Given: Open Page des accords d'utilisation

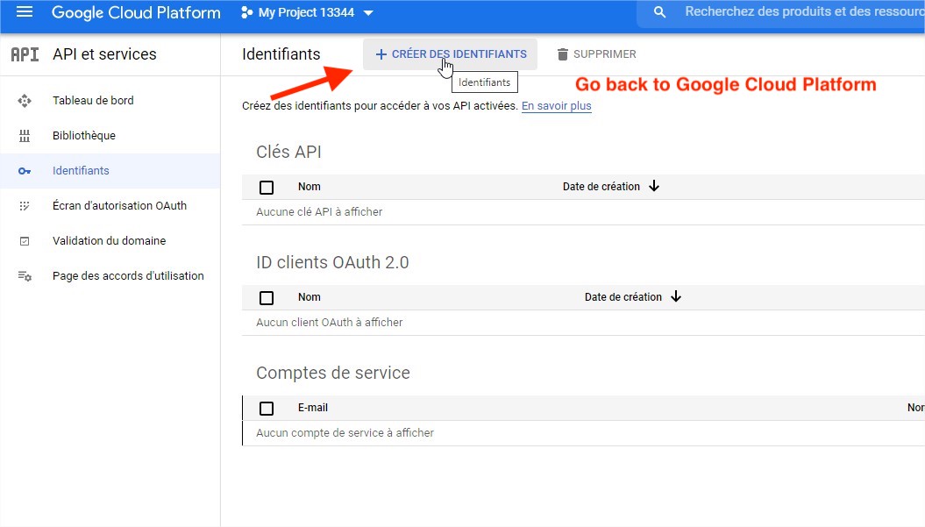Looking at the screenshot, I should [x=128, y=275].
